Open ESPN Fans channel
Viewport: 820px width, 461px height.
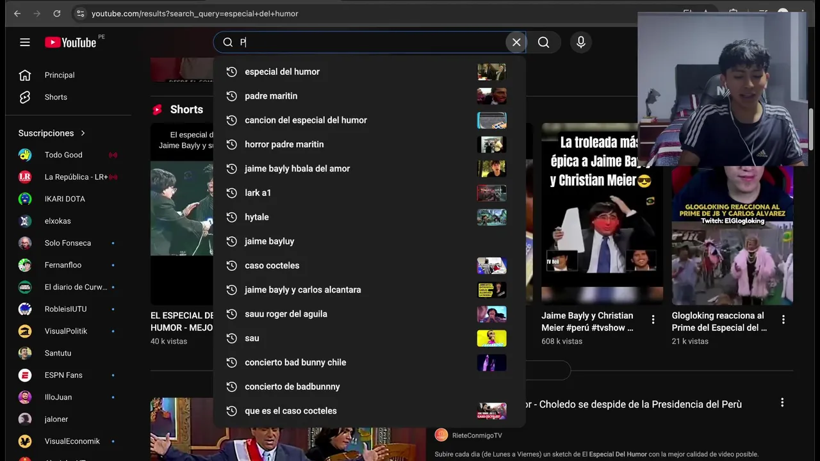coord(69,375)
